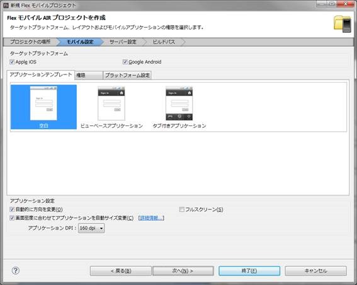The height and width of the screenshot is (285, 357).
Task: Click the help question mark icon
Action: click(x=16, y=270)
